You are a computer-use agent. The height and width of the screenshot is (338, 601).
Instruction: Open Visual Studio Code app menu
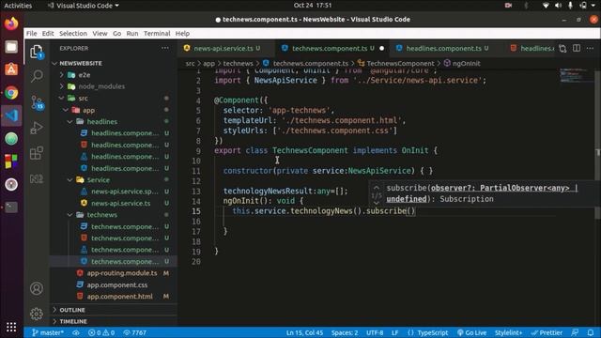click(84, 6)
